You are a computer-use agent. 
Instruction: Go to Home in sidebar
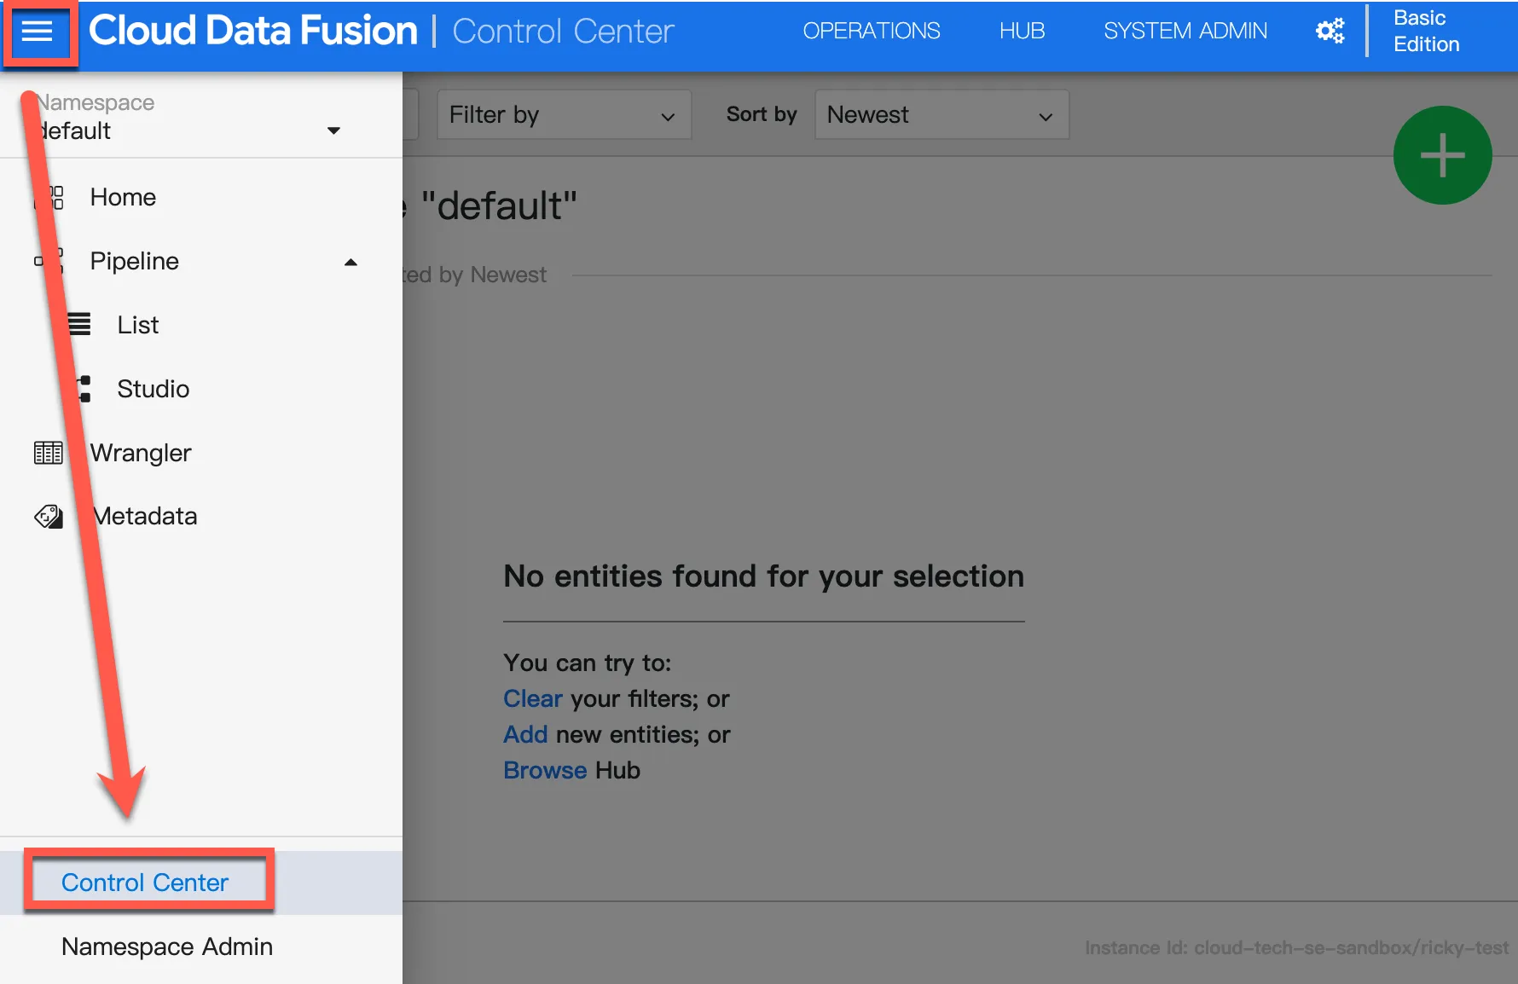point(123,197)
